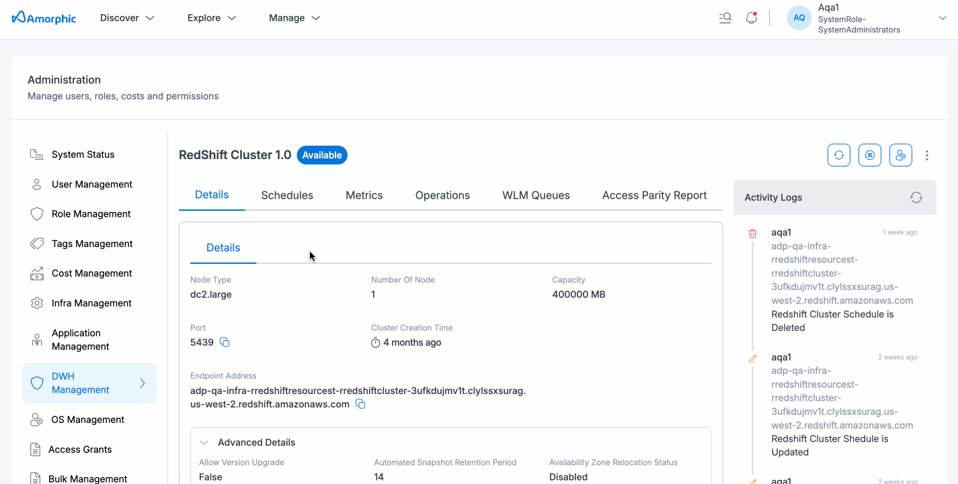
Task: Click the Automated Snapshot Retention Period value 14
Action: point(378,477)
